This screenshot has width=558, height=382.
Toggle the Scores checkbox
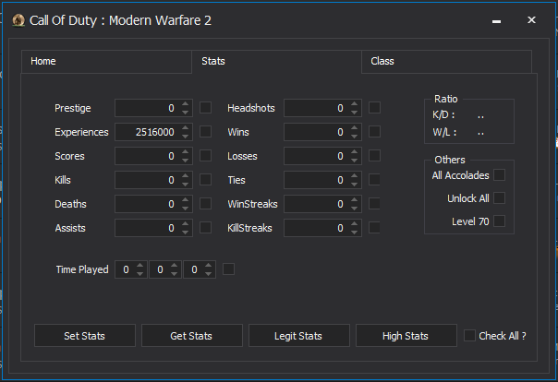coord(205,156)
